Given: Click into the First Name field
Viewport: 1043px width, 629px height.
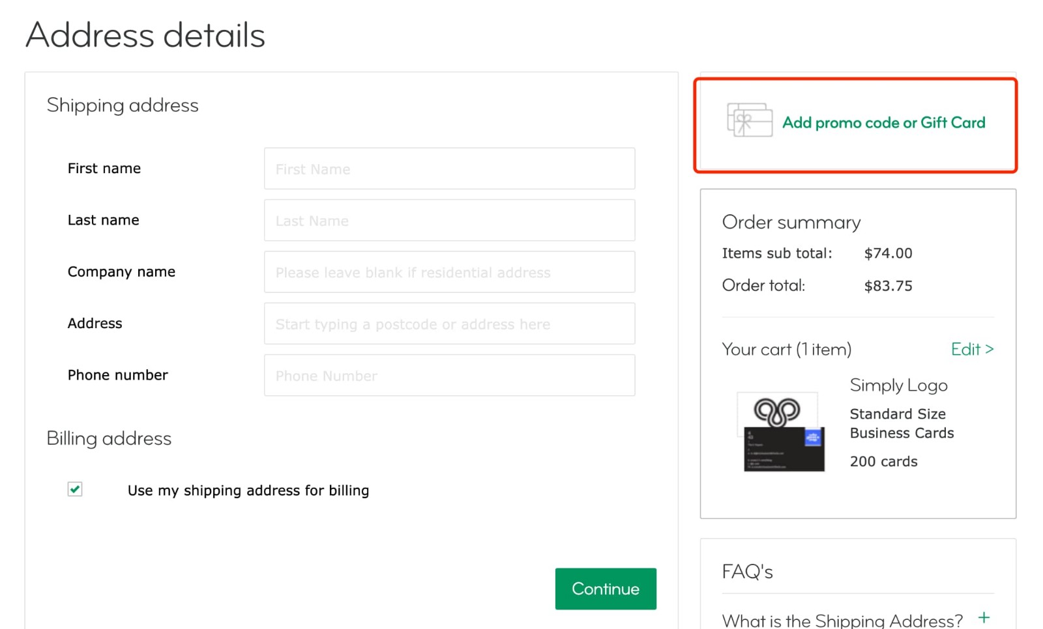Looking at the screenshot, I should (449, 168).
